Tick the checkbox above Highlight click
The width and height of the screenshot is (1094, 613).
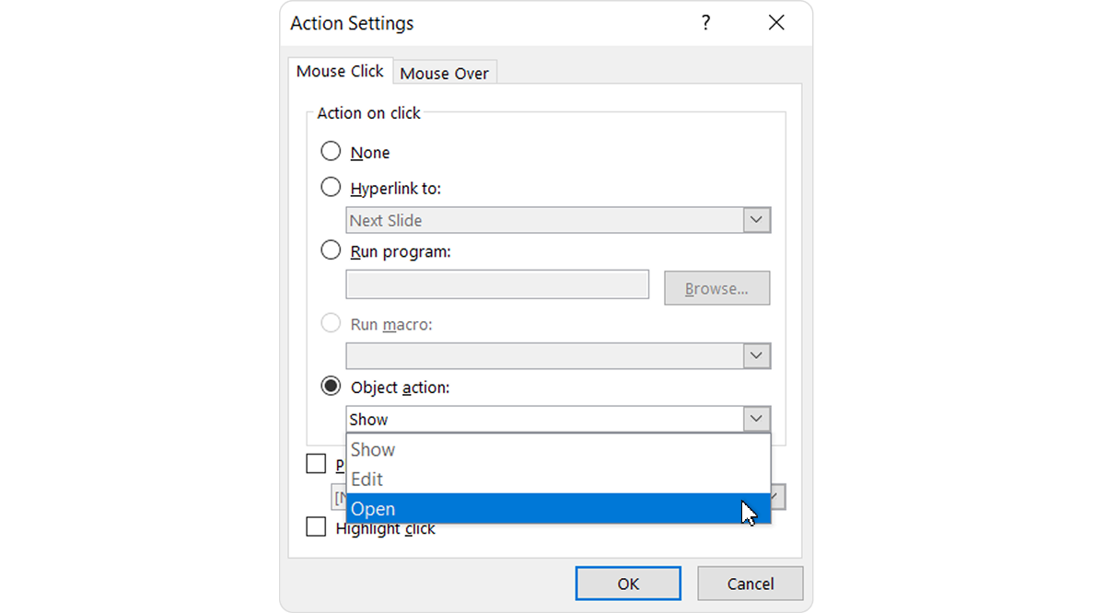(316, 463)
